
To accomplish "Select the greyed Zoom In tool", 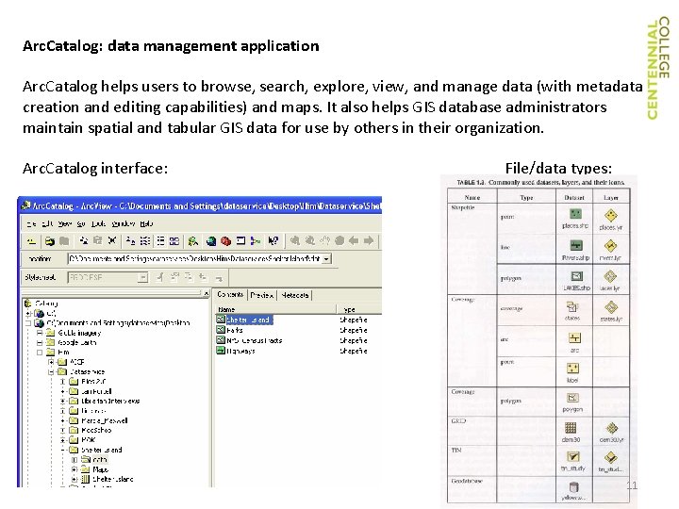I will click(x=295, y=240).
